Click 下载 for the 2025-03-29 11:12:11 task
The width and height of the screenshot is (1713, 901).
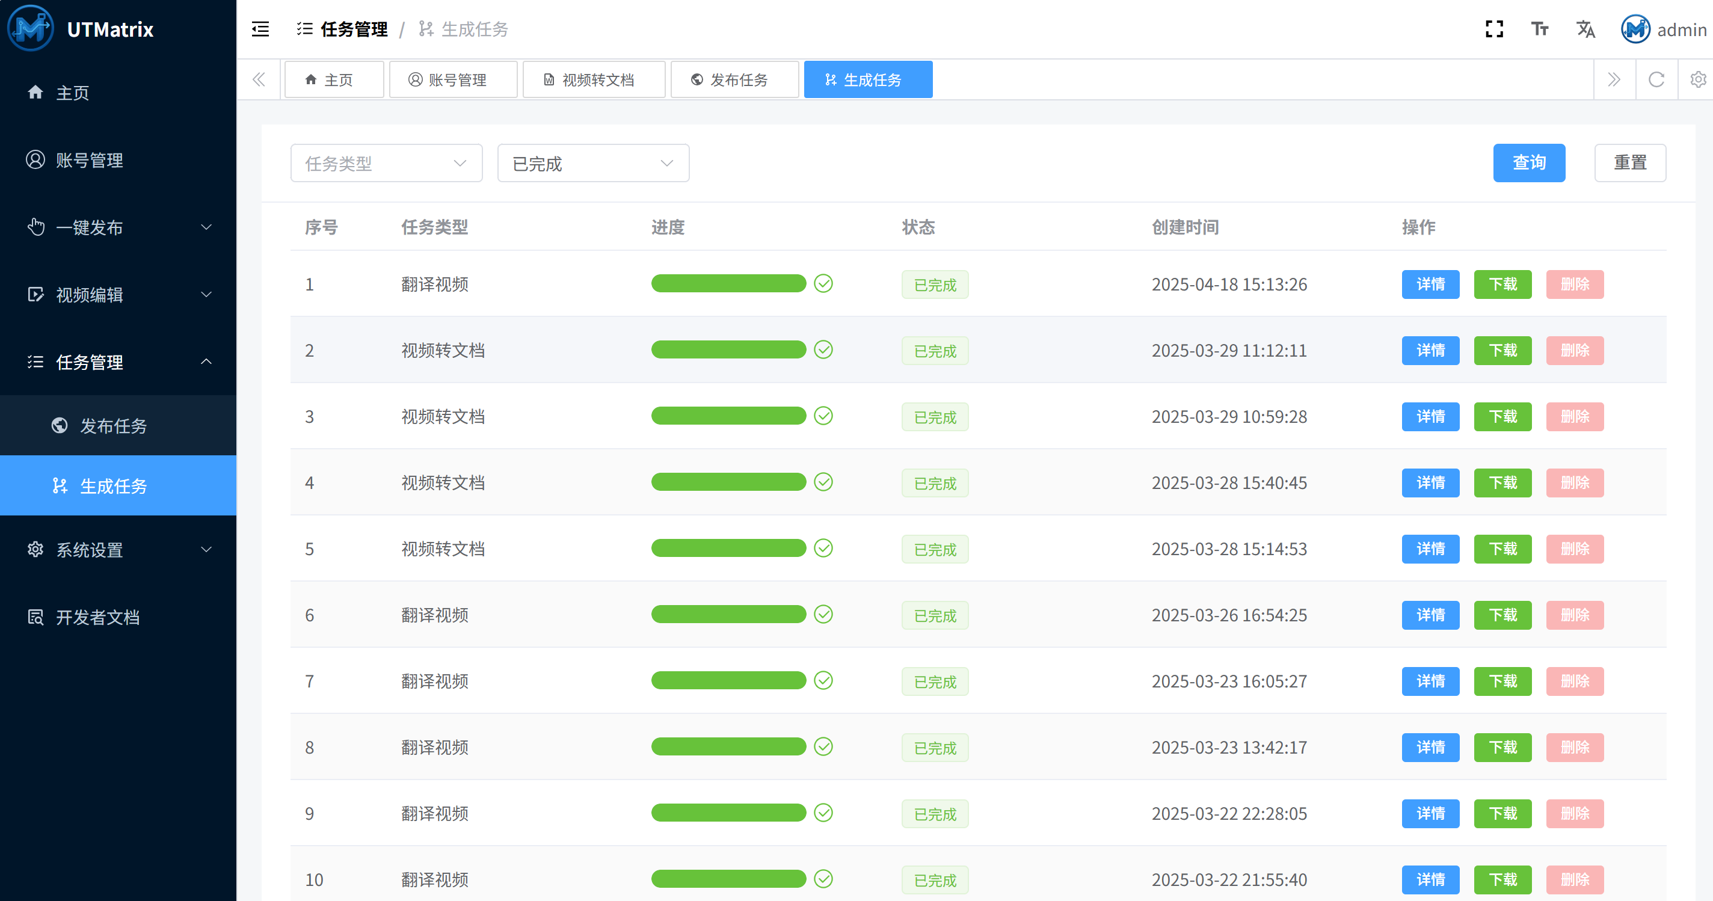tap(1502, 351)
